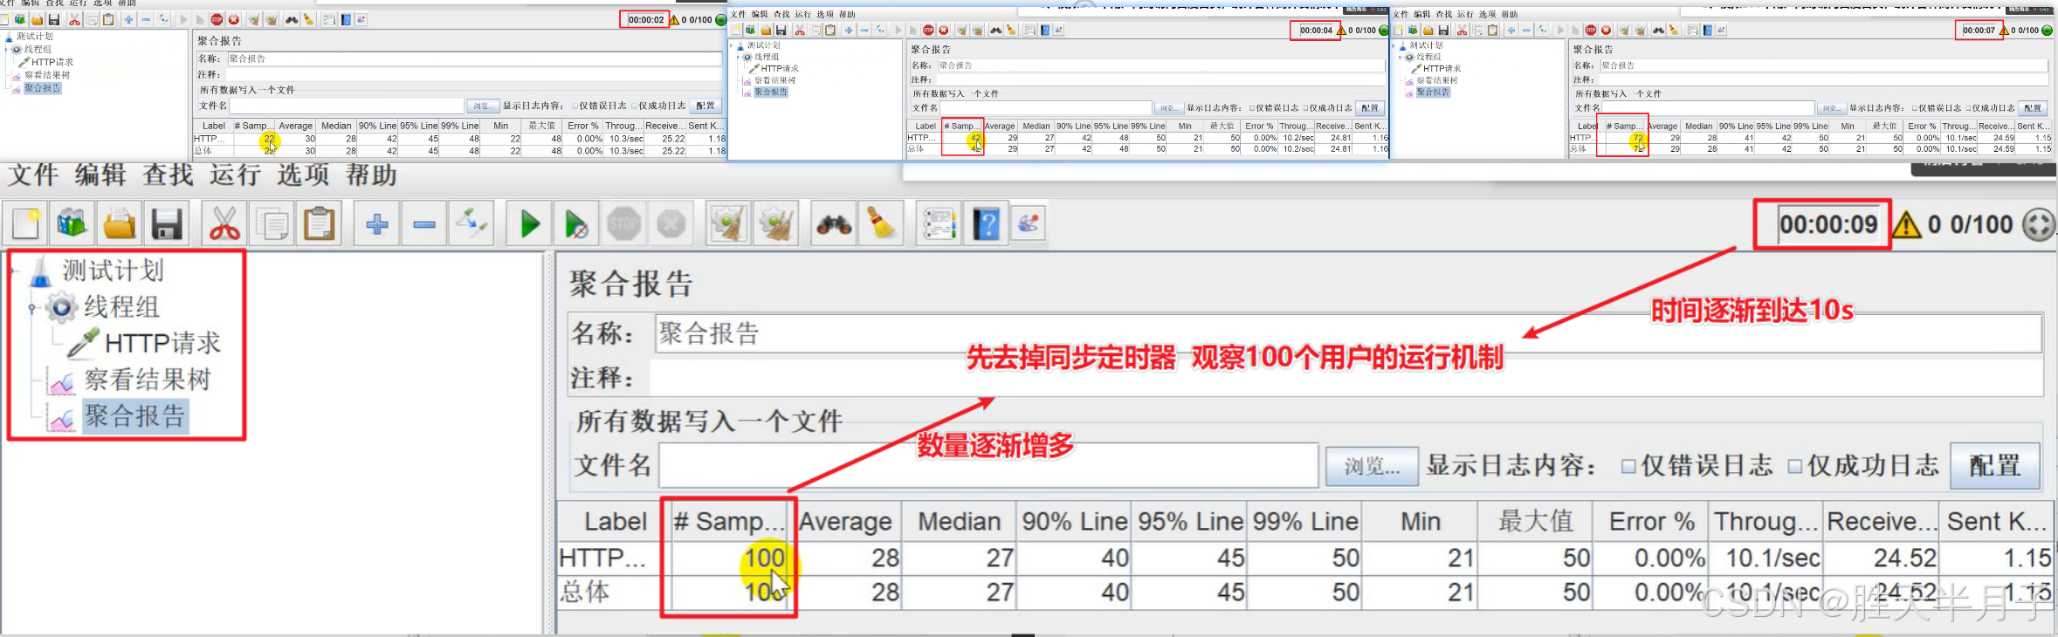Click New test plan icon in 00:00:09 window
2058x637 pixels.
(x=26, y=223)
